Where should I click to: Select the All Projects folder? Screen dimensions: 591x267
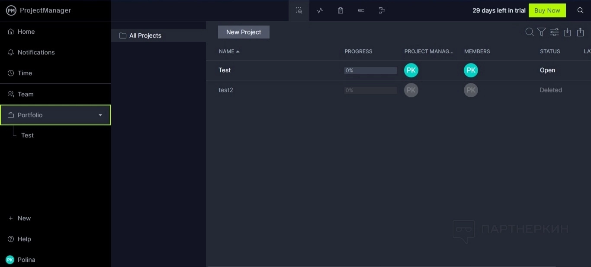(x=145, y=35)
